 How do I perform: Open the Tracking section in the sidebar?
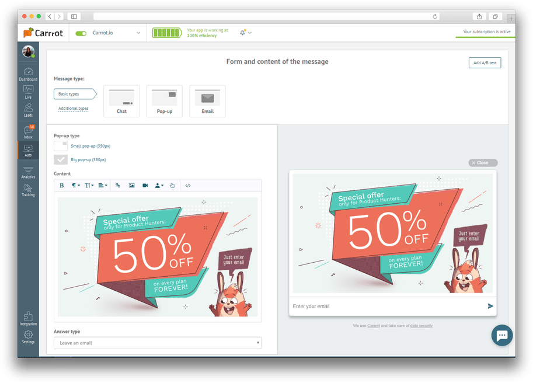coord(28,190)
